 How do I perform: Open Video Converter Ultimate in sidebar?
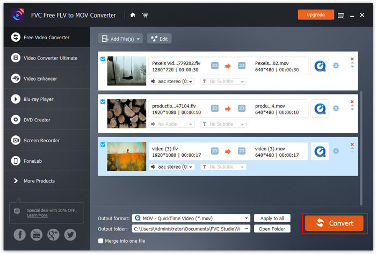[x=47, y=58]
